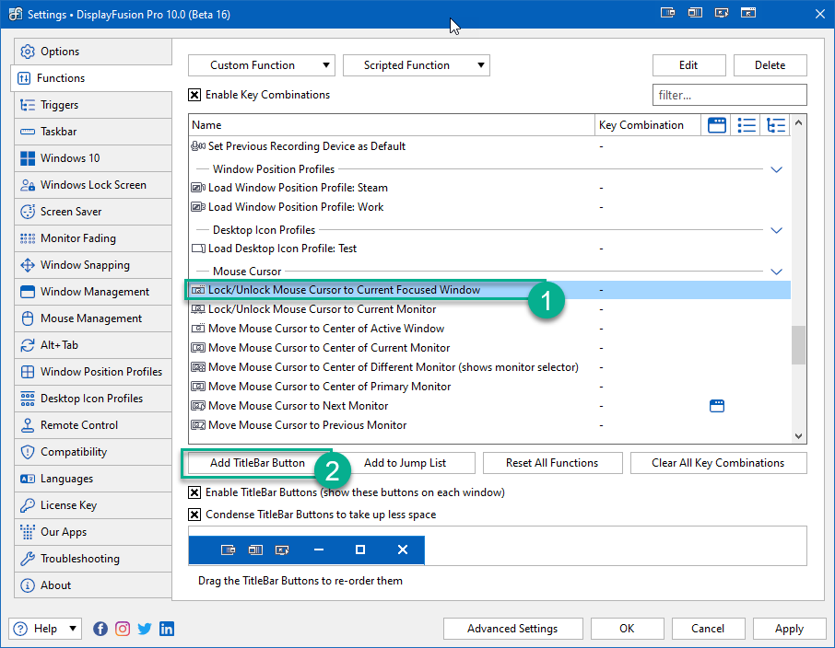Click the Apply button
The image size is (835, 648).
[789, 629]
